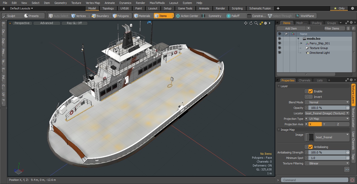The height and width of the screenshot is (184, 357).
Task: Activate Items selection mode
Action: [x=164, y=16]
